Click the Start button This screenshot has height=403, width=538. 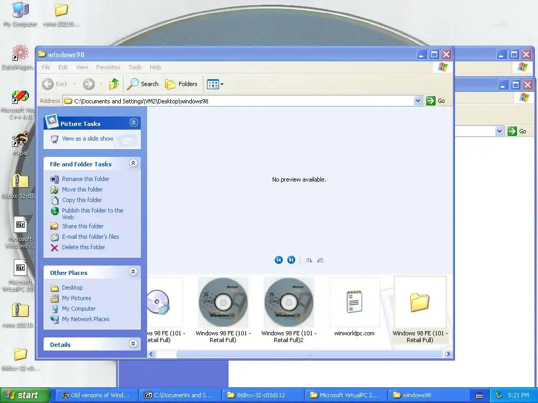click(24, 396)
